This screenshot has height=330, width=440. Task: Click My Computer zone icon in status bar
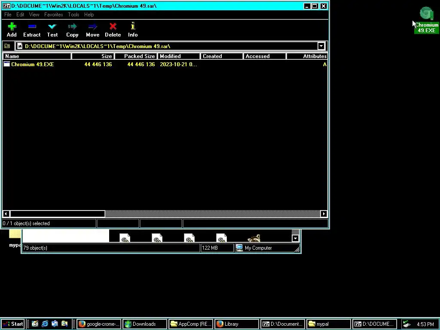click(x=239, y=248)
